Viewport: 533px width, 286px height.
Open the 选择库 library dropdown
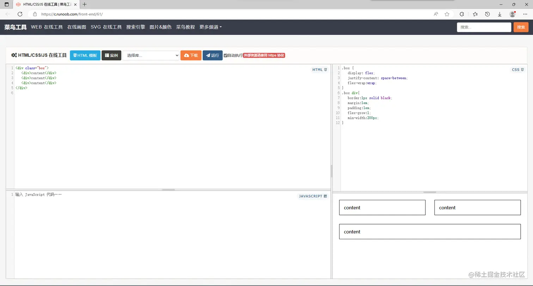[151, 55]
